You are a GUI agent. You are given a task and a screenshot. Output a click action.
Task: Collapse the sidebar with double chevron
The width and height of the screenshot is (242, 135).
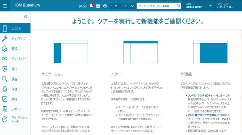(x=26, y=17)
